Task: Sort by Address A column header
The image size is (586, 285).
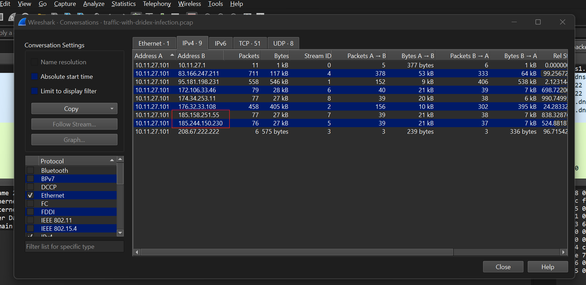Action: tap(154, 56)
